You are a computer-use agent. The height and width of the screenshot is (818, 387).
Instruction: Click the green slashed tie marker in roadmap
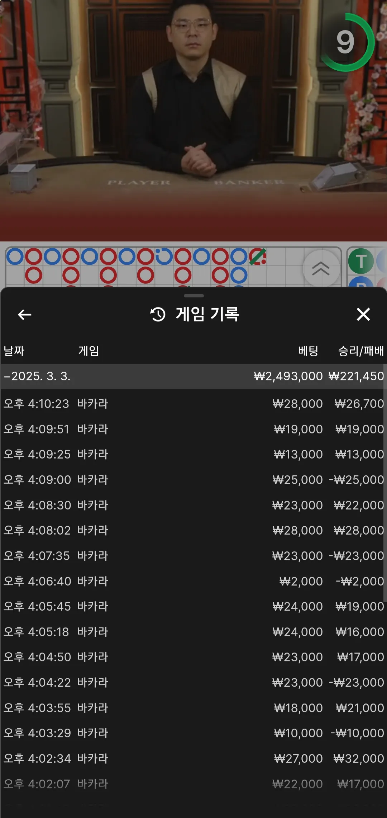258,257
